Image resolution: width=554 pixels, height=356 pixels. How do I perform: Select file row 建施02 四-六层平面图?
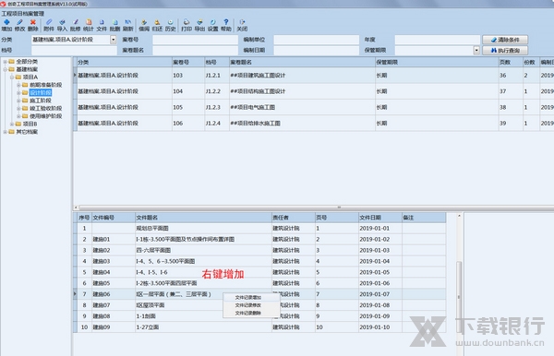click(x=259, y=250)
